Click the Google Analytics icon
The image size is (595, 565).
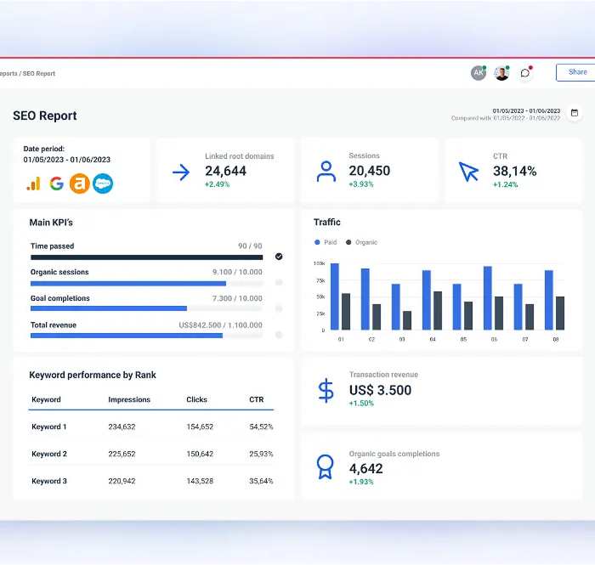click(33, 184)
